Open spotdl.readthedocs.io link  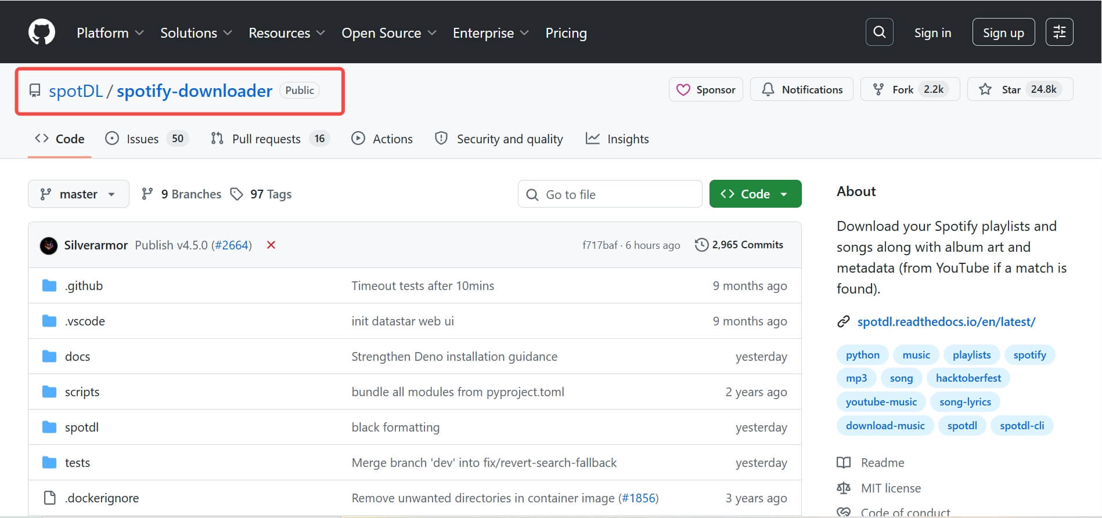(946, 321)
